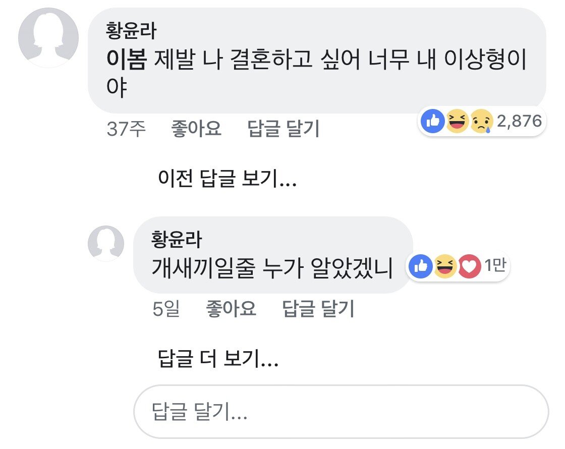565x449 pixels.
Task: Click the sad crying emoji reaction on top comment
Action: pyautogui.click(x=482, y=122)
